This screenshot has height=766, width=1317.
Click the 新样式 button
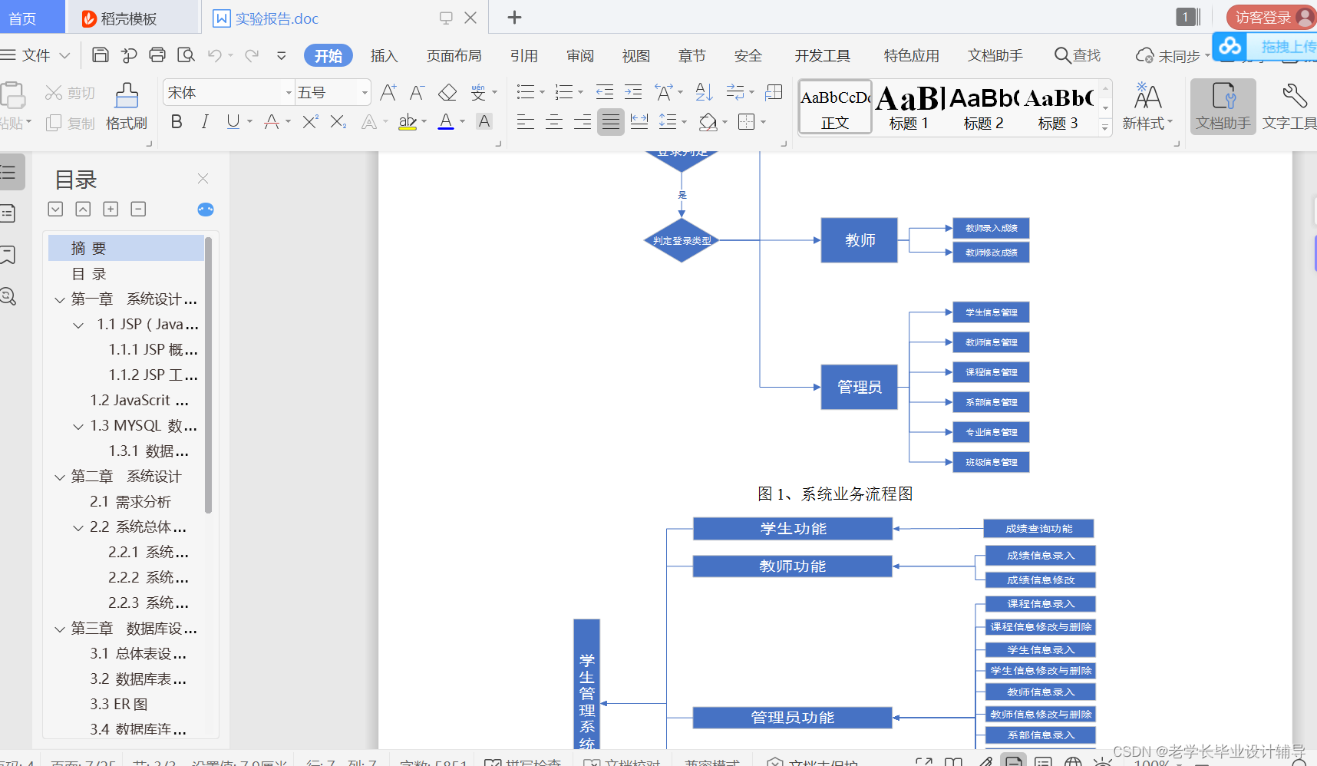point(1148,106)
